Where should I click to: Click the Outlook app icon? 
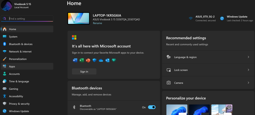(107, 60)
